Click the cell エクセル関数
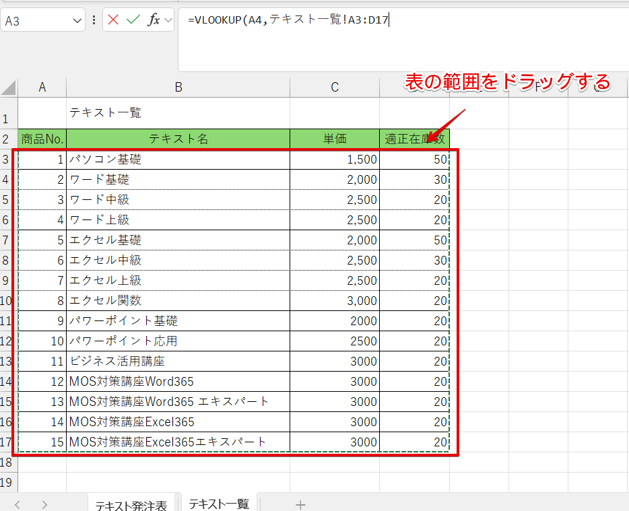 click(x=178, y=300)
